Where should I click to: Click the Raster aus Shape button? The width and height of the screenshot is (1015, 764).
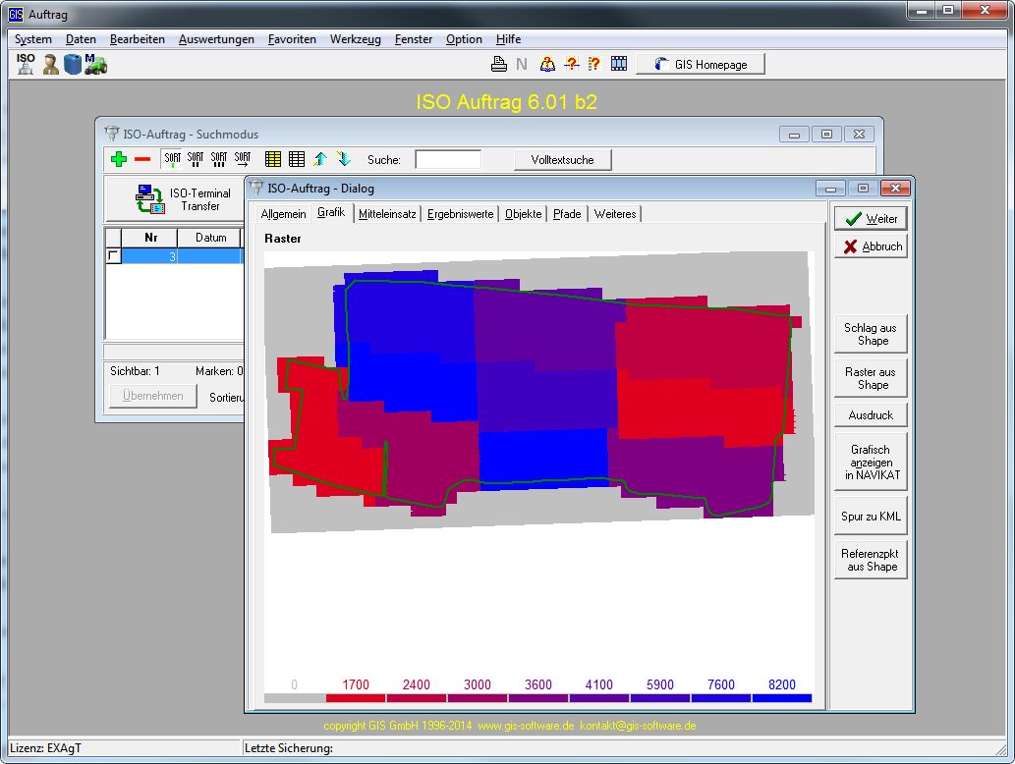point(871,378)
